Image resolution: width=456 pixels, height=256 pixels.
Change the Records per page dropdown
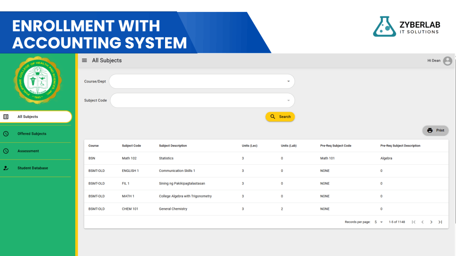click(379, 222)
